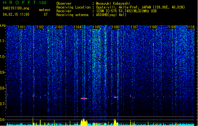Click the Receiver label
This screenshot has height=126, width=198.
64,11
